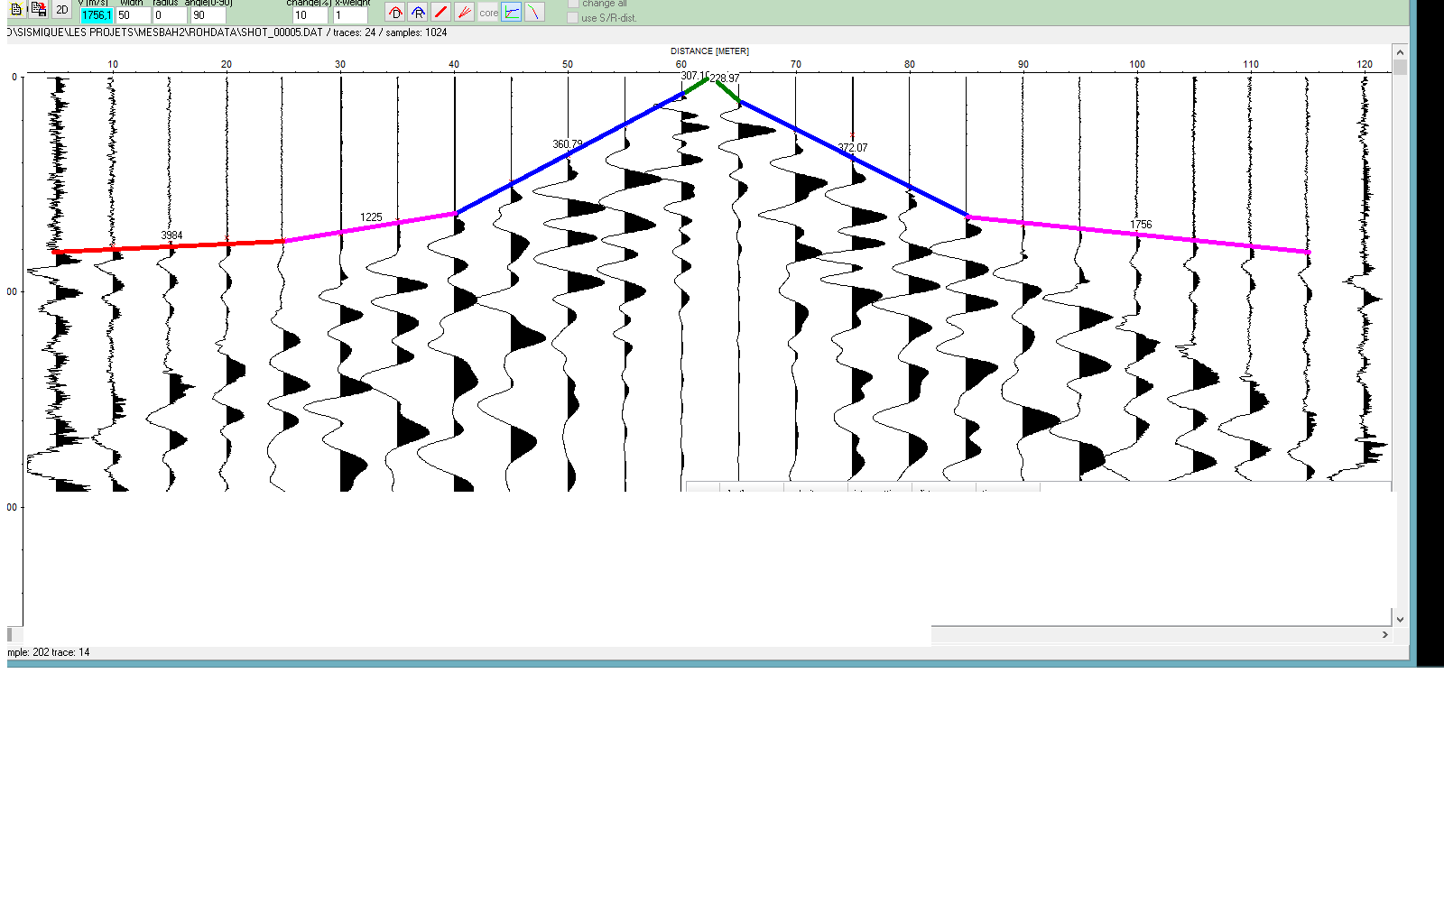Click the change percent field containing 10
The width and height of the screenshot is (1444, 913).
tap(310, 15)
